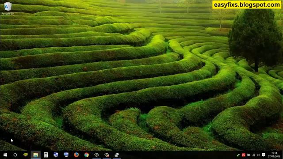The height and width of the screenshot is (159, 283).
Task: Open the Action Center notifications
Action: pyautogui.click(x=264, y=155)
